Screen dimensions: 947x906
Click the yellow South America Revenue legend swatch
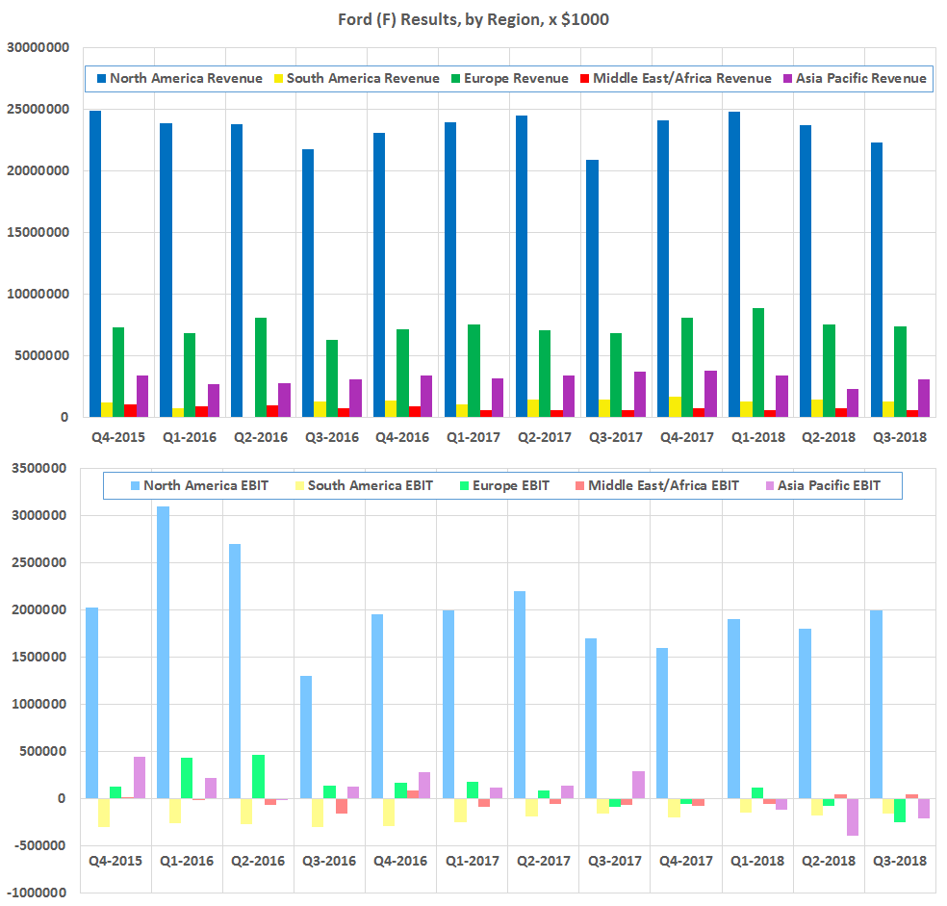(x=282, y=78)
